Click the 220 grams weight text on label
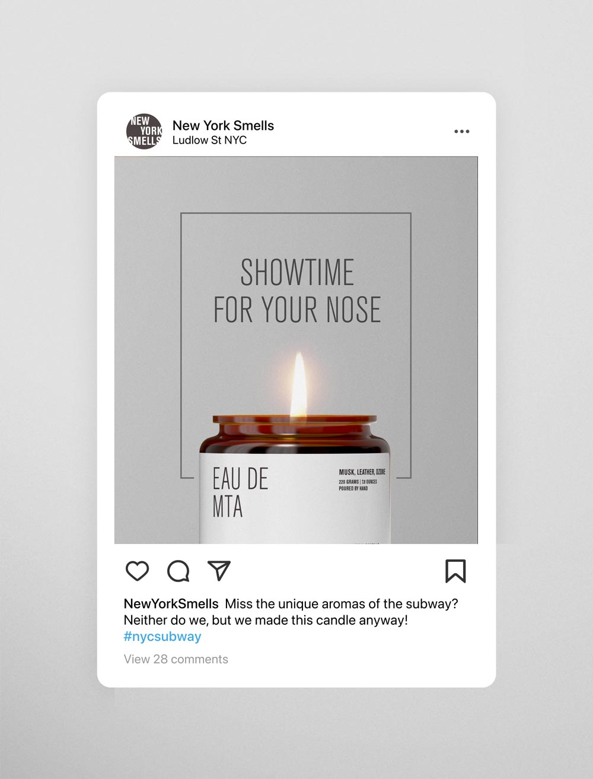Screen dimensions: 593x779 click(x=349, y=482)
